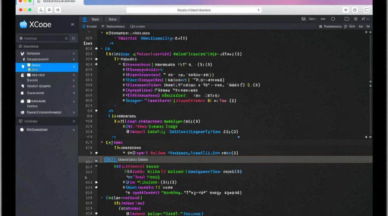Image resolution: width=388 pixels, height=216 pixels.
Task: Click the small icon right of XCode title
Action: (x=72, y=25)
